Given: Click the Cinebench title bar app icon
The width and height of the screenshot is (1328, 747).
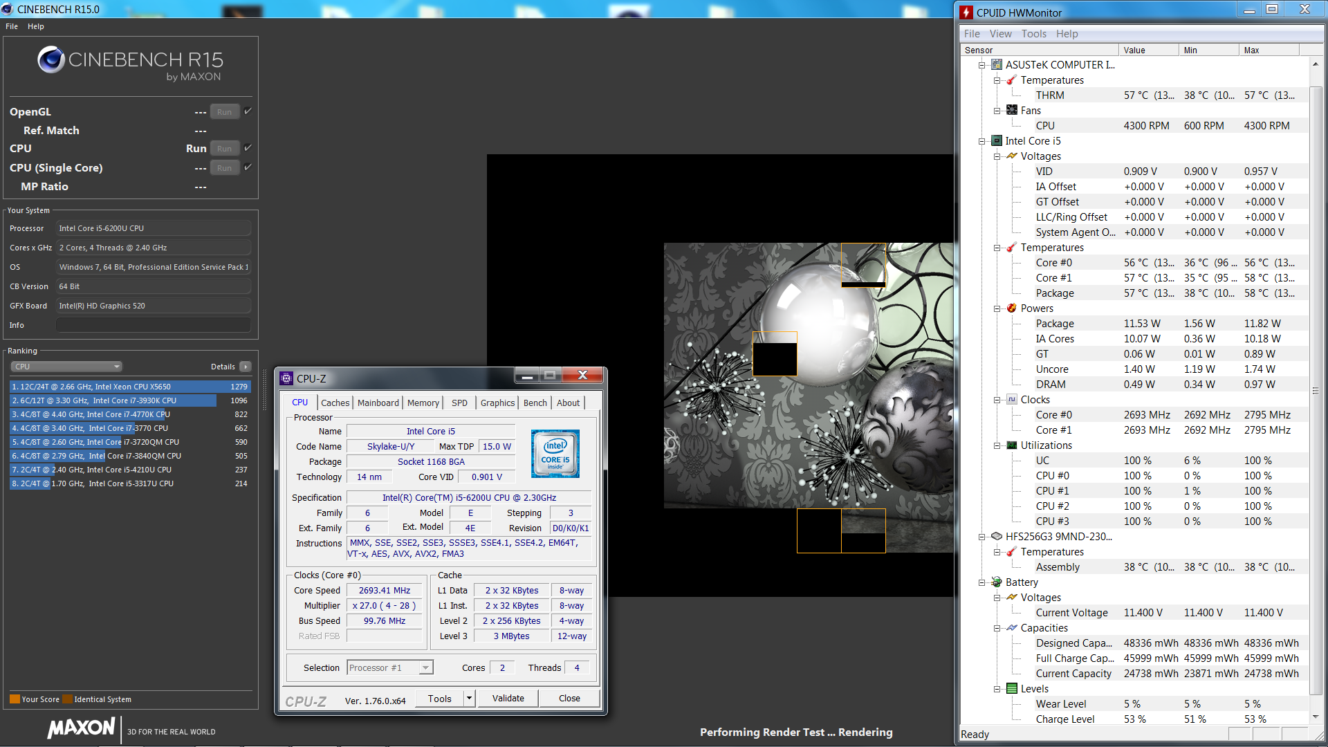Looking at the screenshot, I should click(x=7, y=9).
